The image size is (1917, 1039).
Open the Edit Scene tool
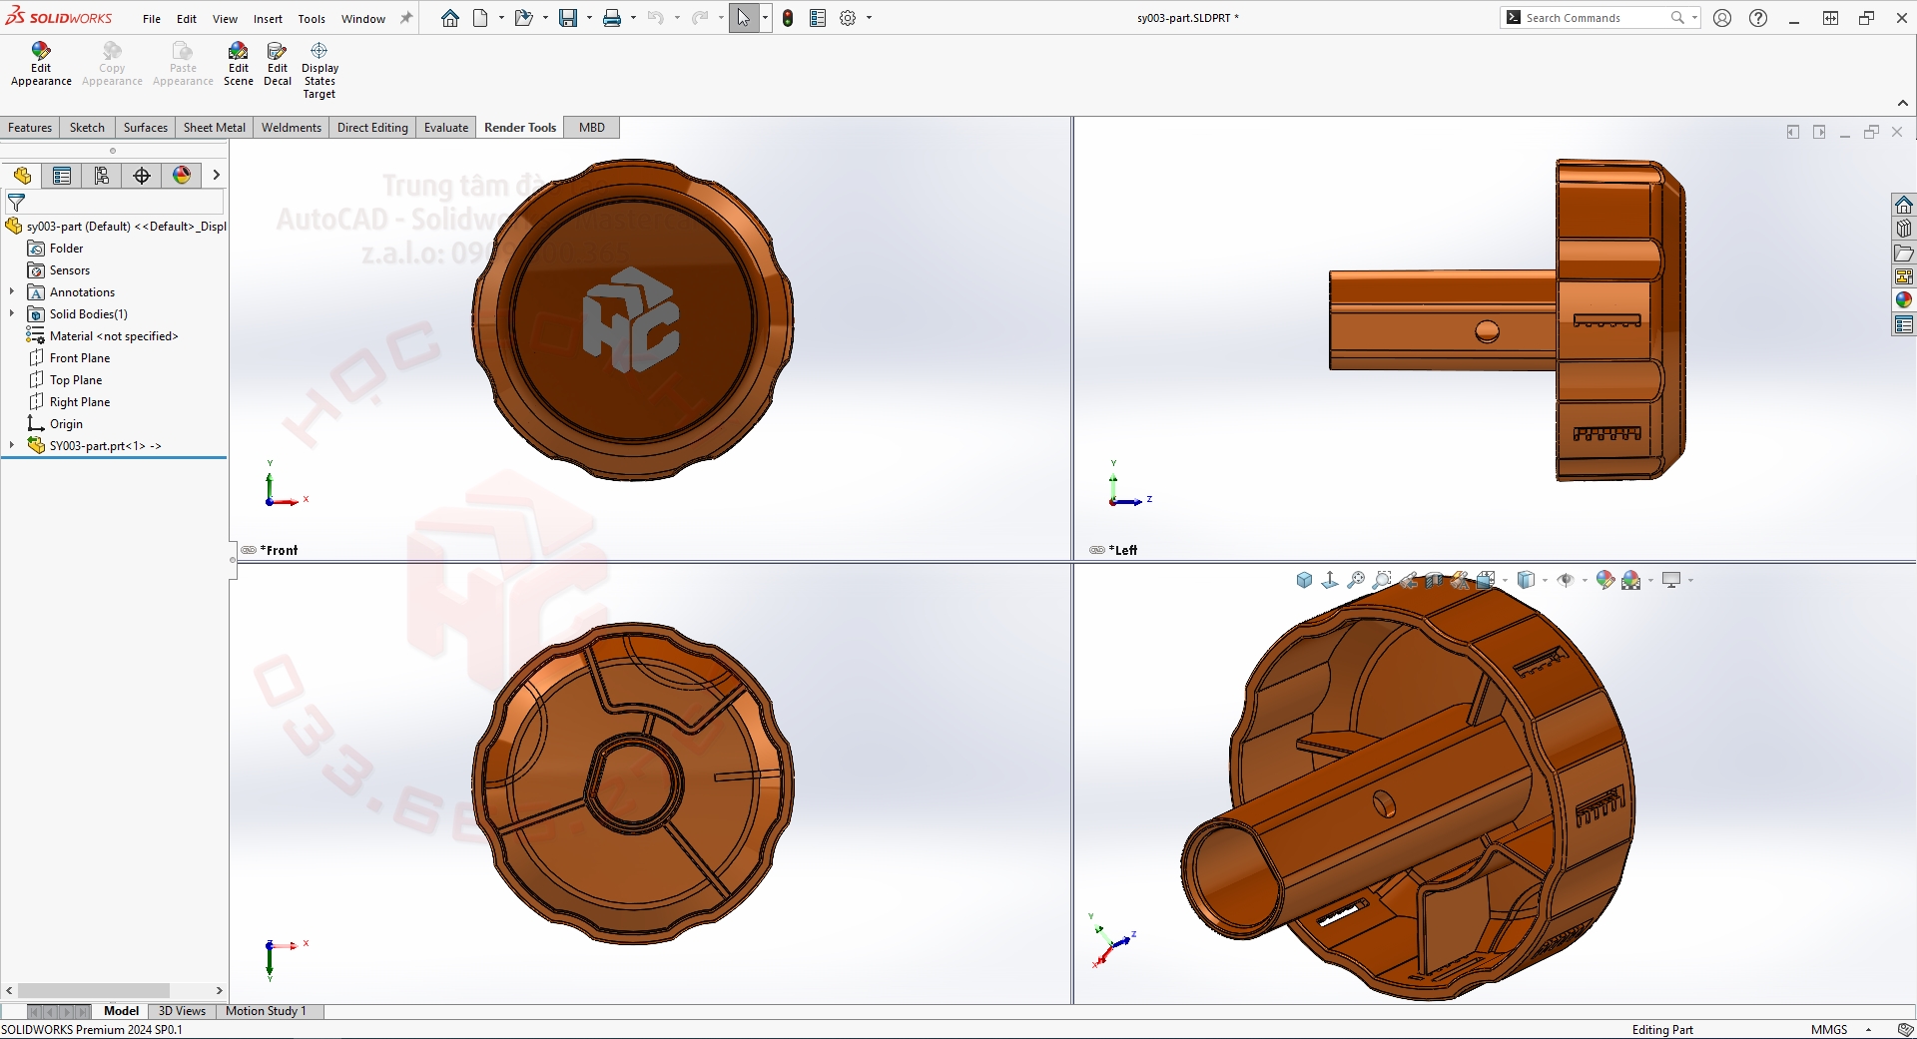click(x=238, y=64)
